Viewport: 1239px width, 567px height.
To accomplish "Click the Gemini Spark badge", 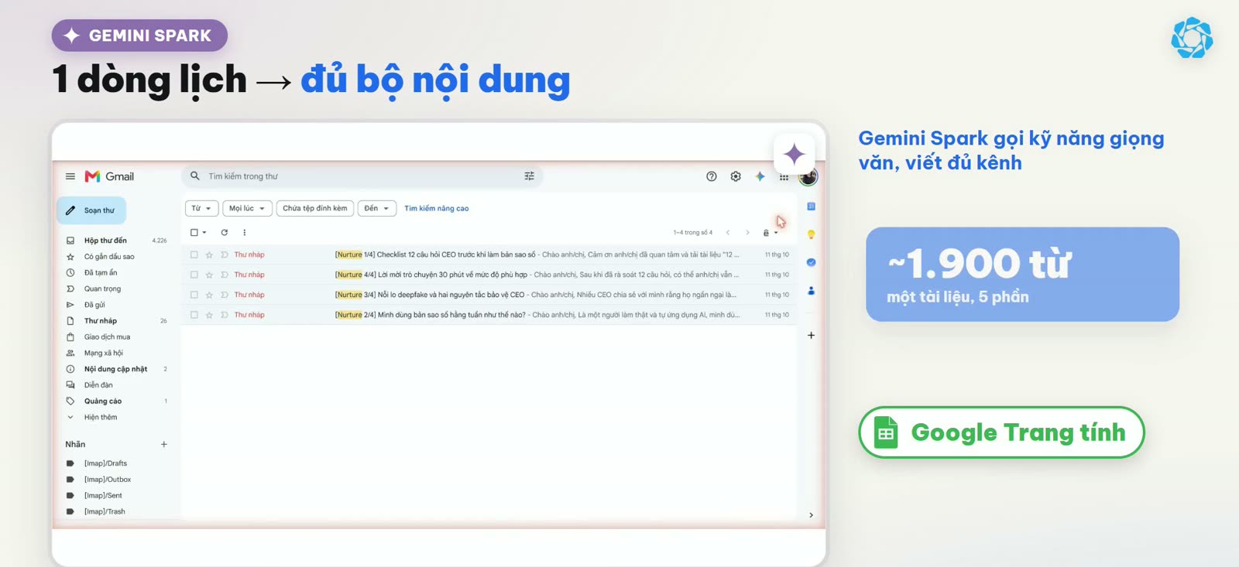I will [x=139, y=36].
